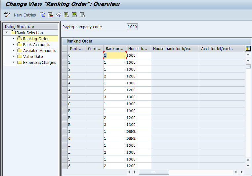The image size is (252, 176).
Task: Click the House bank column header
Action: tap(138, 49)
